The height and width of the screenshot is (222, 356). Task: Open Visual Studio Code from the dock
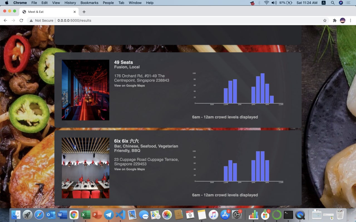(120, 215)
